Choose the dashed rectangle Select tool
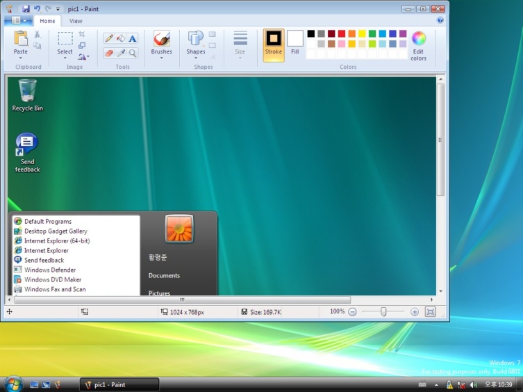523x392 pixels. click(x=65, y=38)
